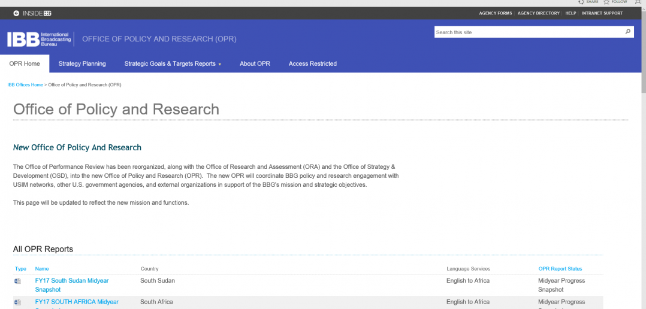Click the search magnifier icon
646x309 pixels.
point(628,32)
